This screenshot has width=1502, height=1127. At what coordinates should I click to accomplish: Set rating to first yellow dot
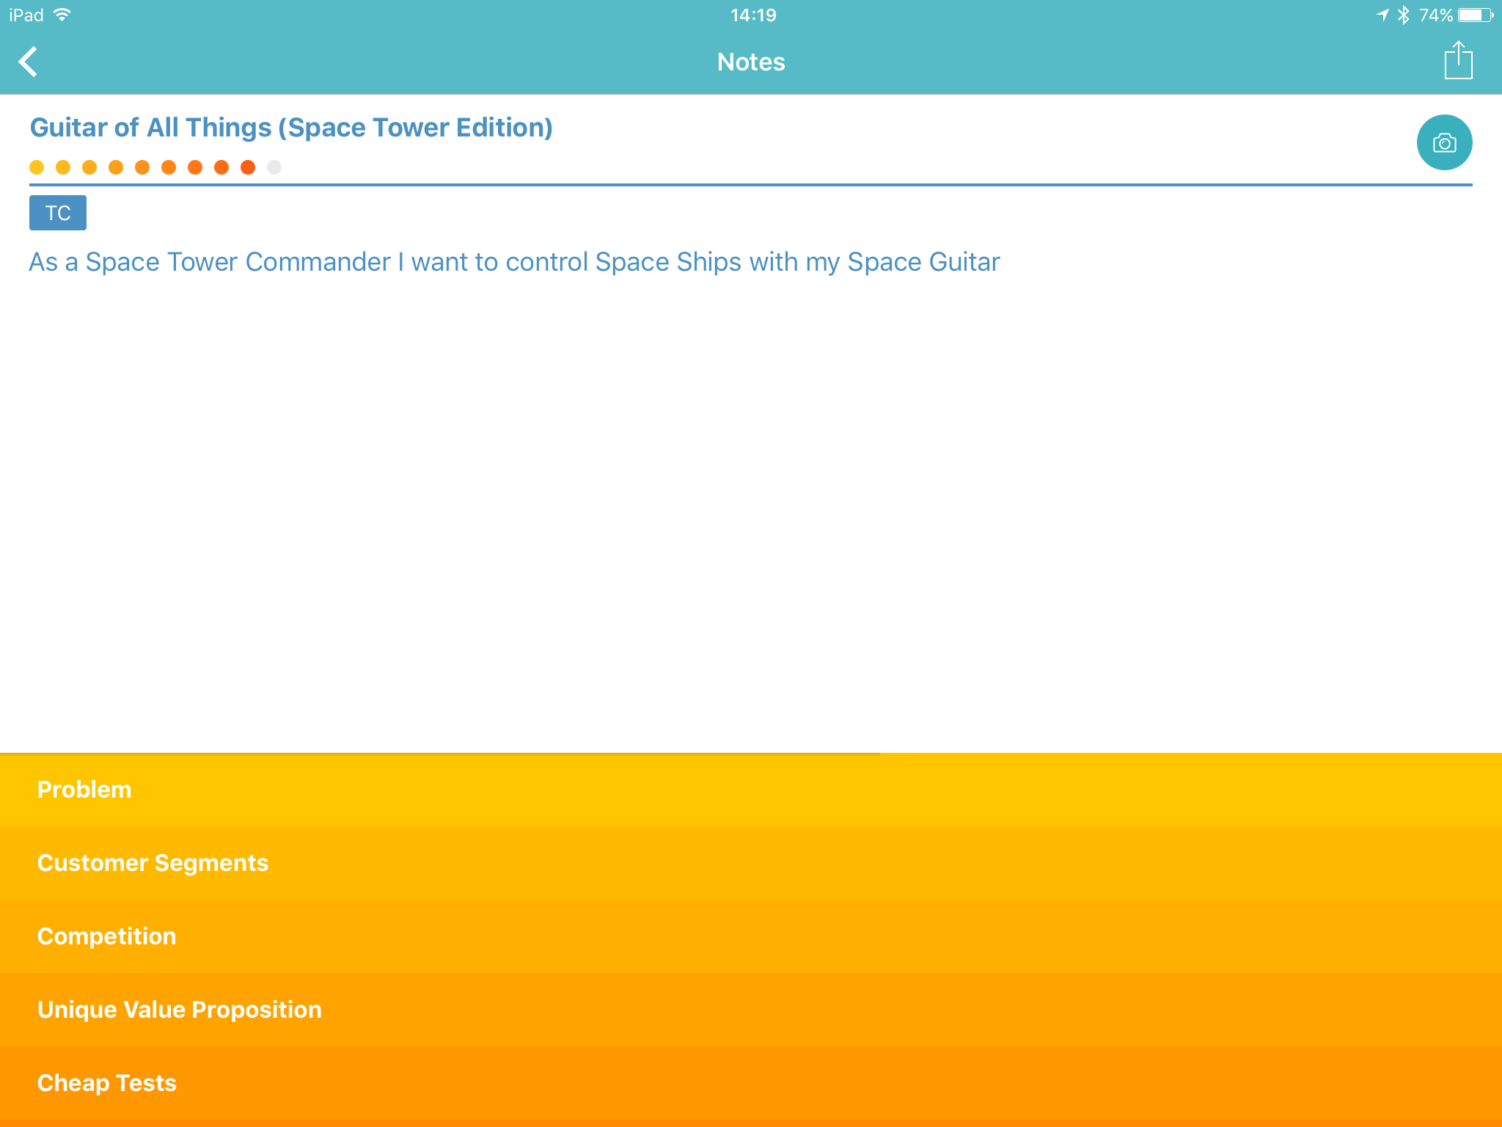37,167
